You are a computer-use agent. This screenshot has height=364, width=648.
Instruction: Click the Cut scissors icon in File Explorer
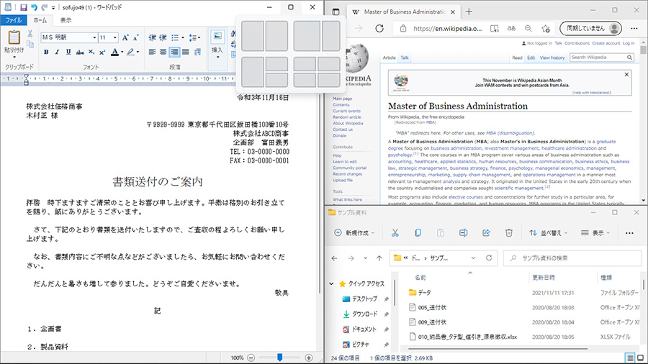(x=395, y=233)
